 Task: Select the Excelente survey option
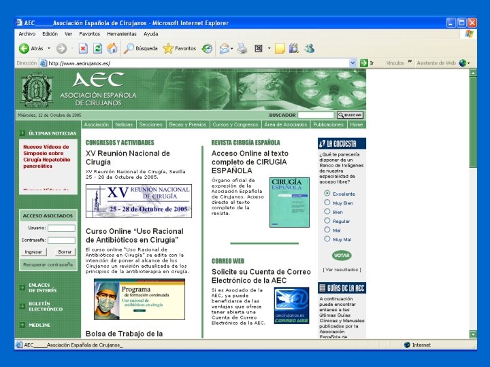pyautogui.click(x=327, y=194)
